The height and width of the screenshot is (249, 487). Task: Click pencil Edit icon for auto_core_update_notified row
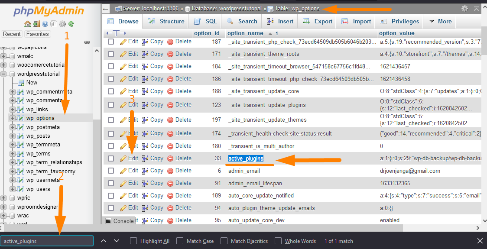(123, 196)
